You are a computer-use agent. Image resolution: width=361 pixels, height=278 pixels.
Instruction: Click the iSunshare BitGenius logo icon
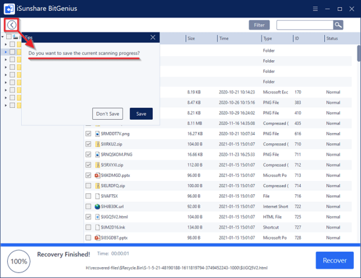(x=9, y=9)
